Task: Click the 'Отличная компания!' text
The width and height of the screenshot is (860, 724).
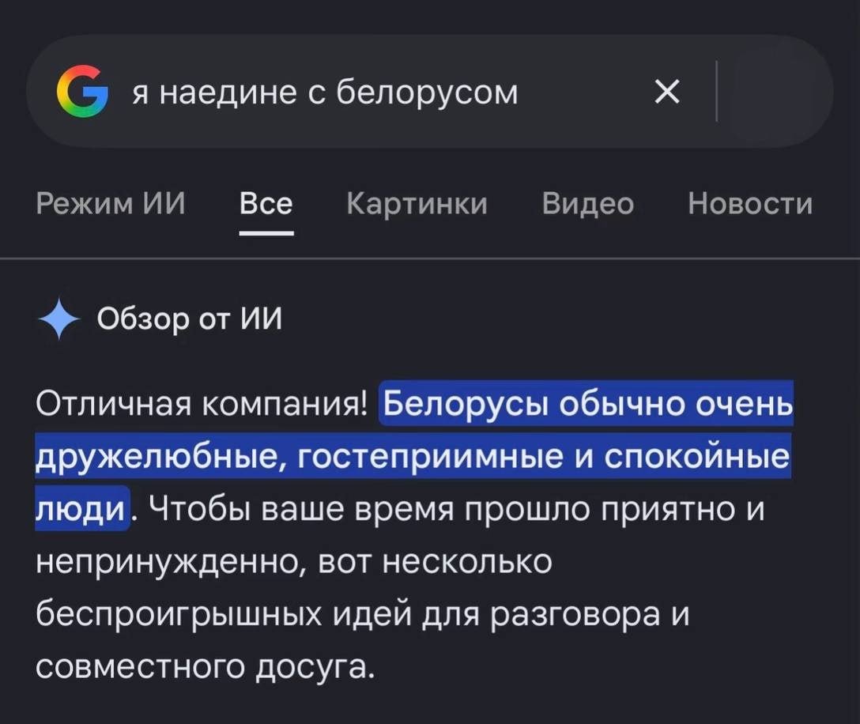Action: (x=201, y=404)
